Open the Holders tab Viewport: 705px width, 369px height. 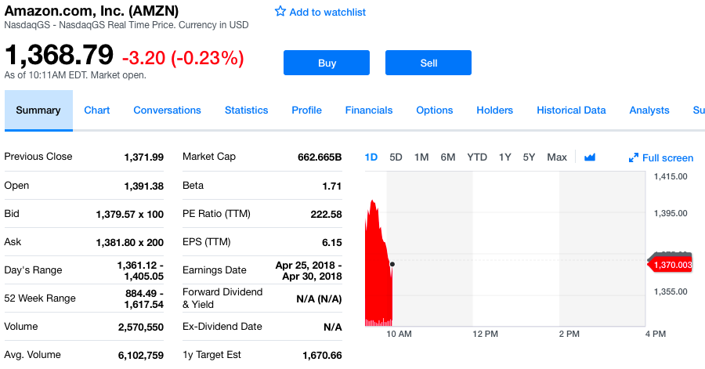point(495,110)
